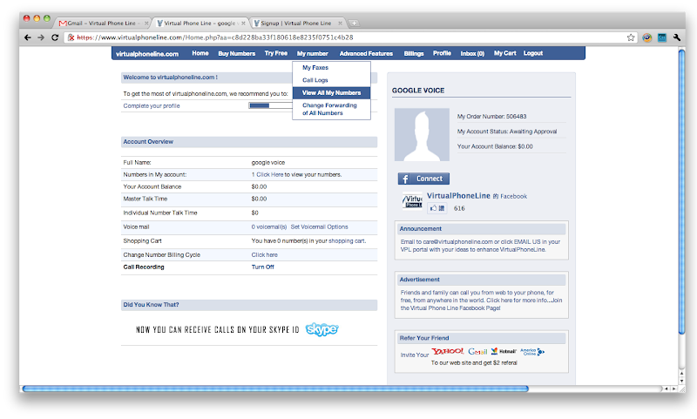Open the 0 voicemail(s) link
697x419 pixels.
click(269, 226)
